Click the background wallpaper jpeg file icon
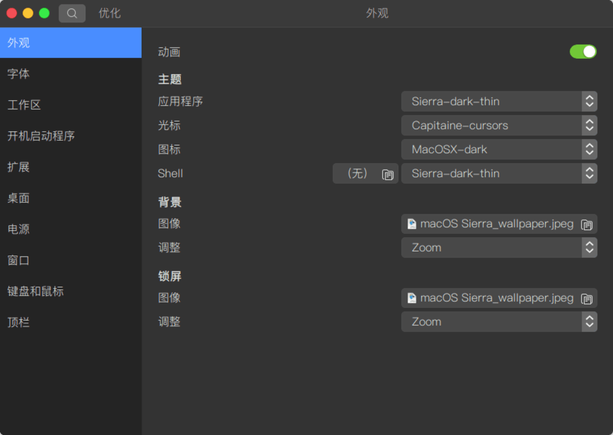The image size is (613, 435). (x=412, y=224)
